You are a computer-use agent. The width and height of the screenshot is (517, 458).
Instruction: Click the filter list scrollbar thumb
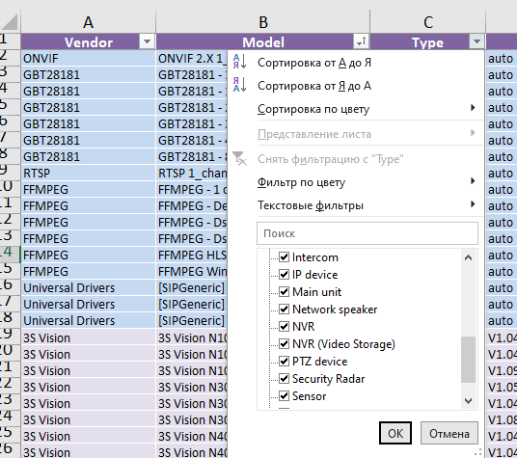click(468, 360)
